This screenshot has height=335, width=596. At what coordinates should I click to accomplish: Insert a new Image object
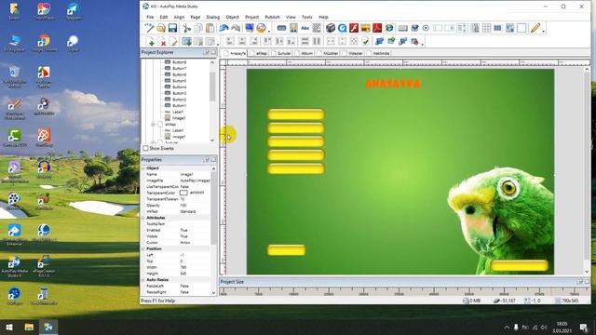click(293, 28)
